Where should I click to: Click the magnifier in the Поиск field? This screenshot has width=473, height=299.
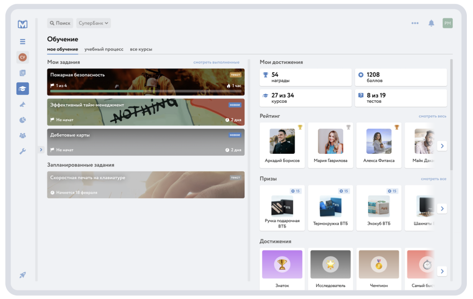[52, 23]
